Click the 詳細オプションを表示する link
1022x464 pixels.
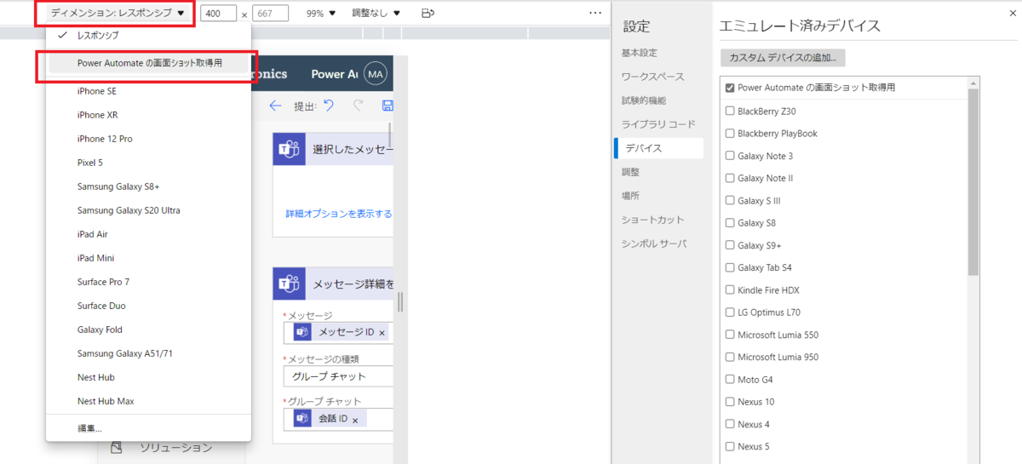339,214
